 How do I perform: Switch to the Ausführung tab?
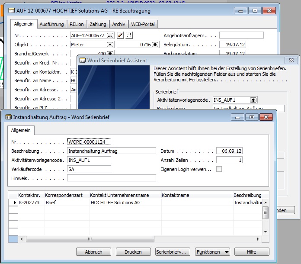tap(51, 24)
